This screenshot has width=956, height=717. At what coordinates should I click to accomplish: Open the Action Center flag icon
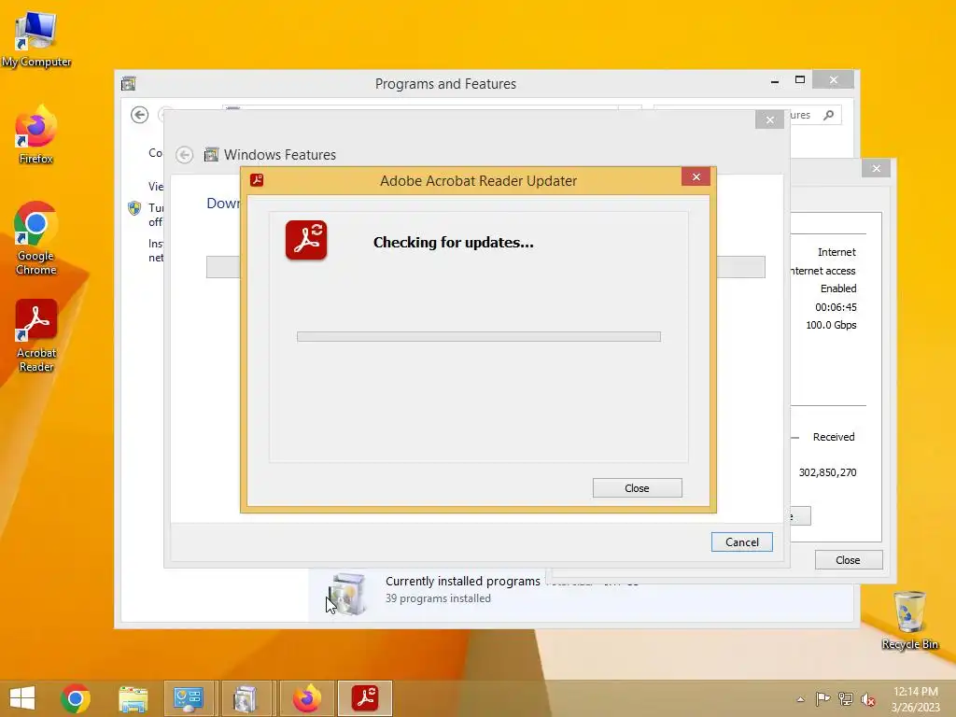pos(822,698)
